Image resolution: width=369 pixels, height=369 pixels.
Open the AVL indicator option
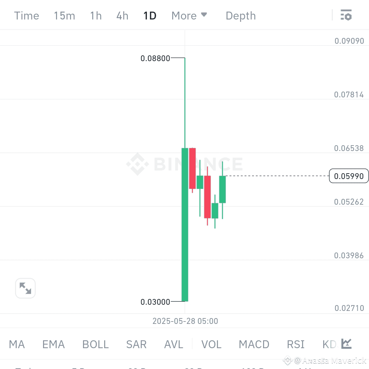click(173, 344)
